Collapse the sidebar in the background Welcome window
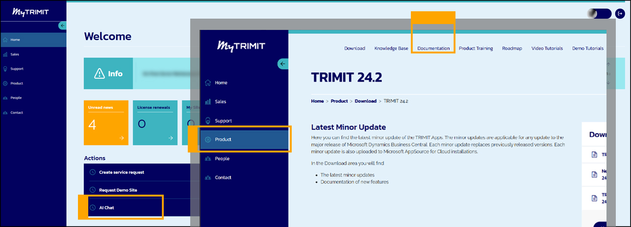The width and height of the screenshot is (631, 227). pos(62,25)
